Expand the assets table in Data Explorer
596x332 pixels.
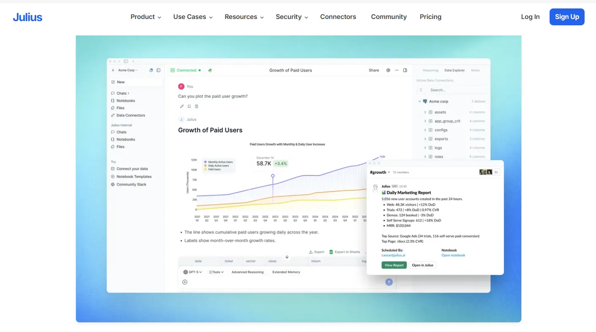point(425,112)
